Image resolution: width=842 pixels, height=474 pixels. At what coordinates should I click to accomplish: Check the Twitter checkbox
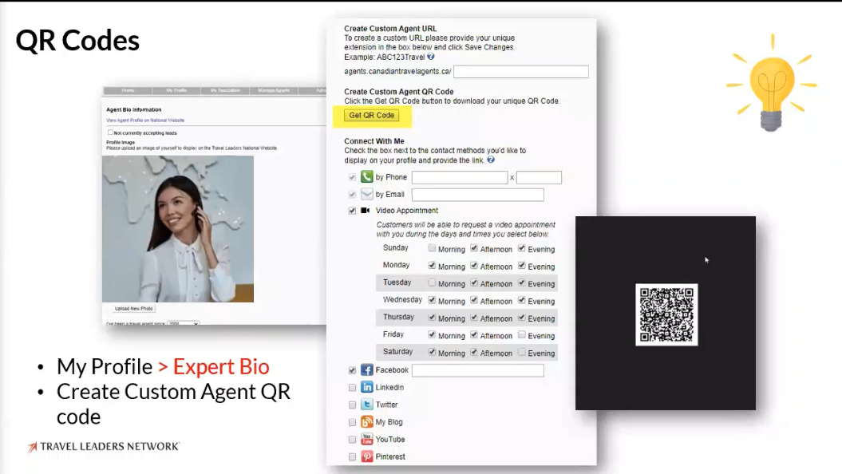[352, 405]
